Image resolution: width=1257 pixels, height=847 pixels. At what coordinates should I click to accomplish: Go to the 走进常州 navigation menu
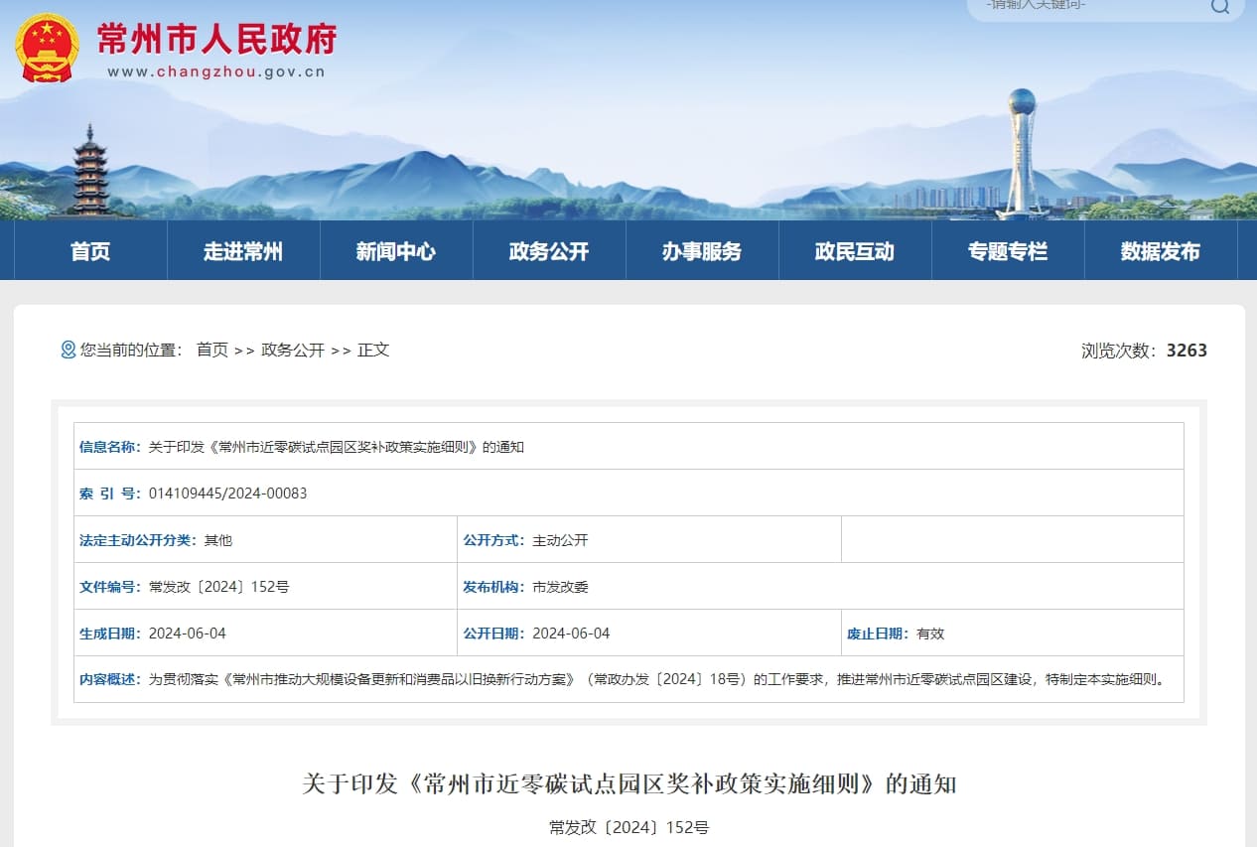click(x=243, y=251)
